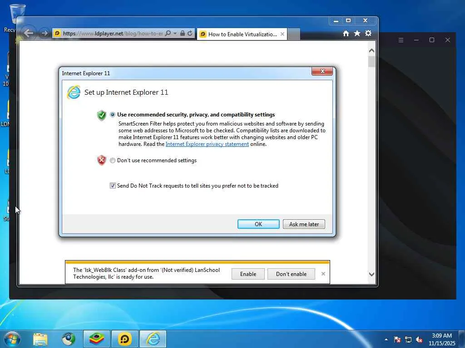This screenshot has width=465, height=348.
Task: Click the red shield X icon
Action: point(102,160)
